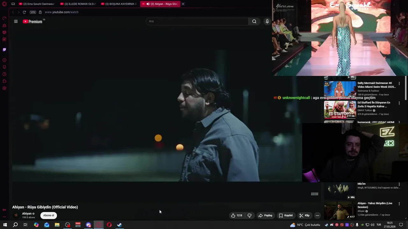Open Ahiyan channel avatar
Viewport: 408px width, 229px height.
16,215
